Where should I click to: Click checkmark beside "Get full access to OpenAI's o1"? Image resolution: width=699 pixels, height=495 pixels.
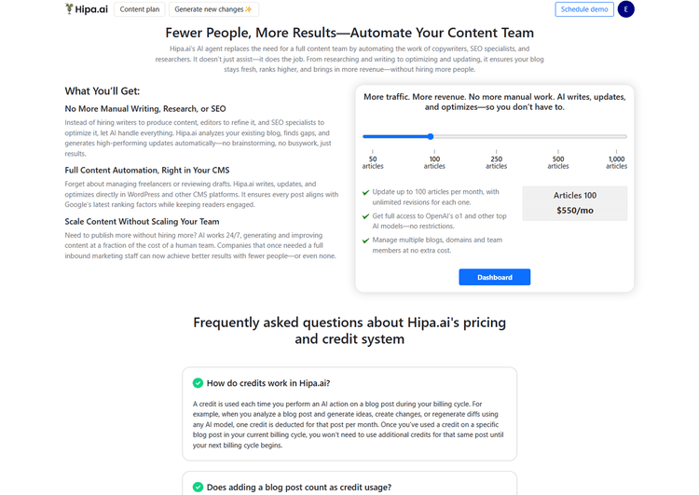[366, 216]
